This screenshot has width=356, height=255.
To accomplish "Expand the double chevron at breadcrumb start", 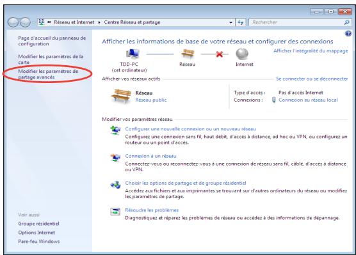I will point(49,22).
